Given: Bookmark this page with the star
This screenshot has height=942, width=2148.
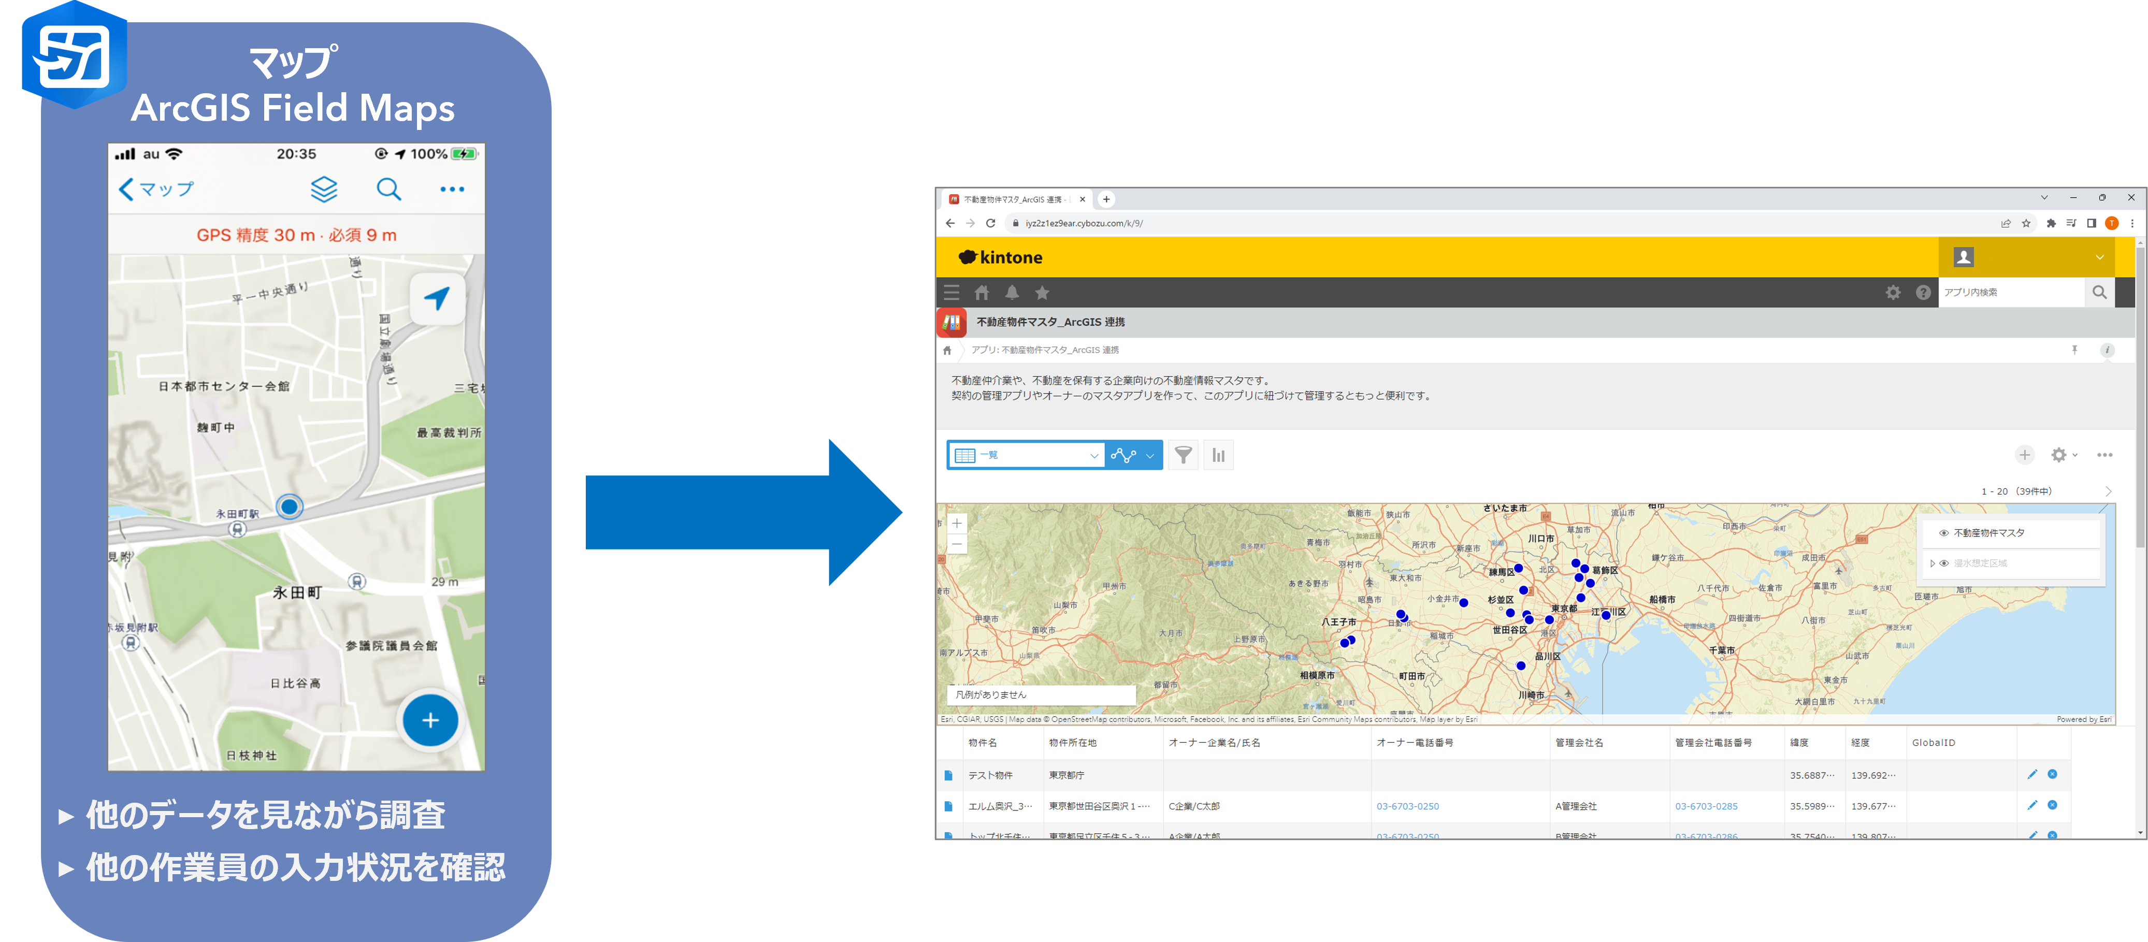Looking at the screenshot, I should pyautogui.click(x=2026, y=223).
